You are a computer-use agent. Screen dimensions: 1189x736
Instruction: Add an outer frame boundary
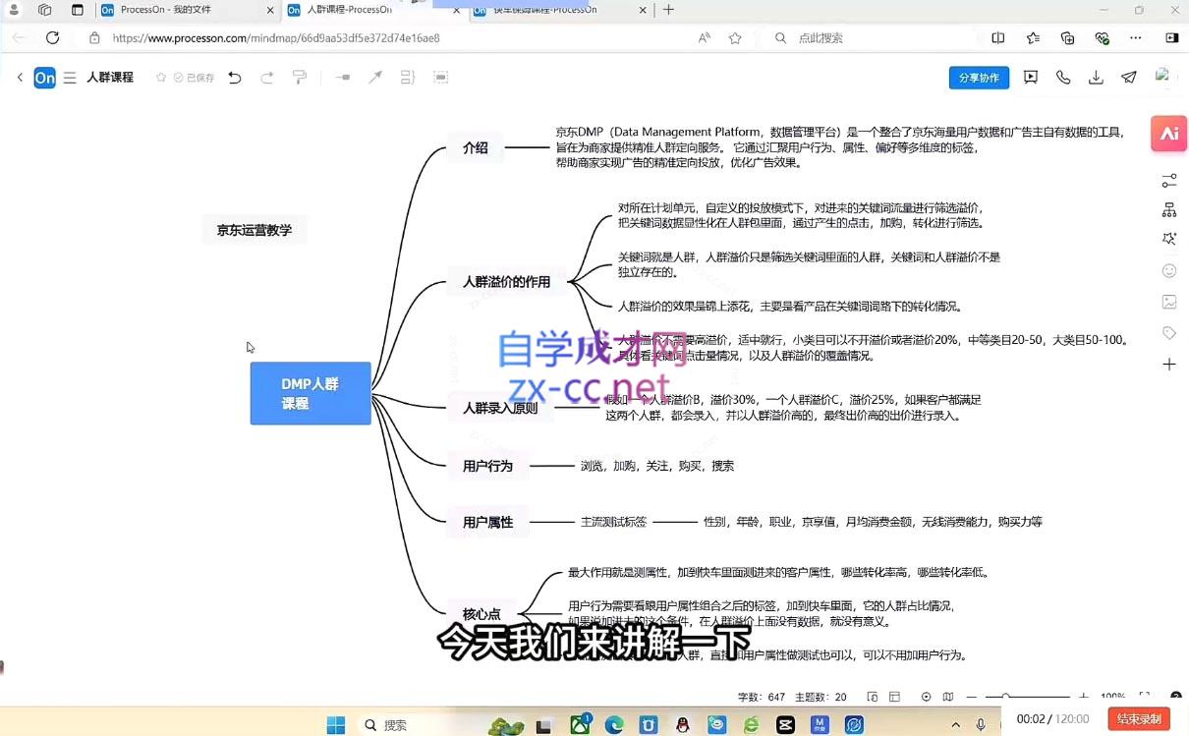(440, 77)
